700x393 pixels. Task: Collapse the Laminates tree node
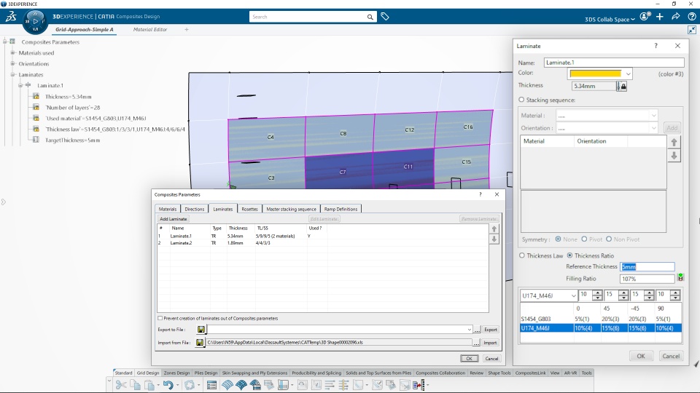[x=13, y=74]
